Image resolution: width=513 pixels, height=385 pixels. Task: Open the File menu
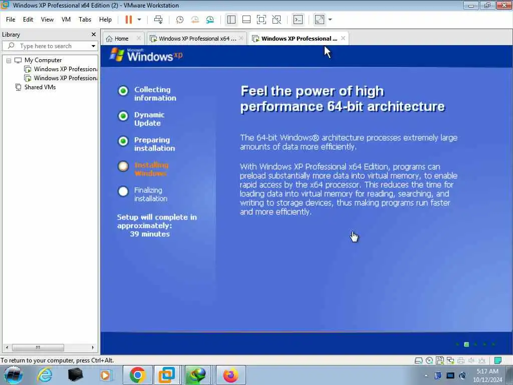(x=11, y=20)
